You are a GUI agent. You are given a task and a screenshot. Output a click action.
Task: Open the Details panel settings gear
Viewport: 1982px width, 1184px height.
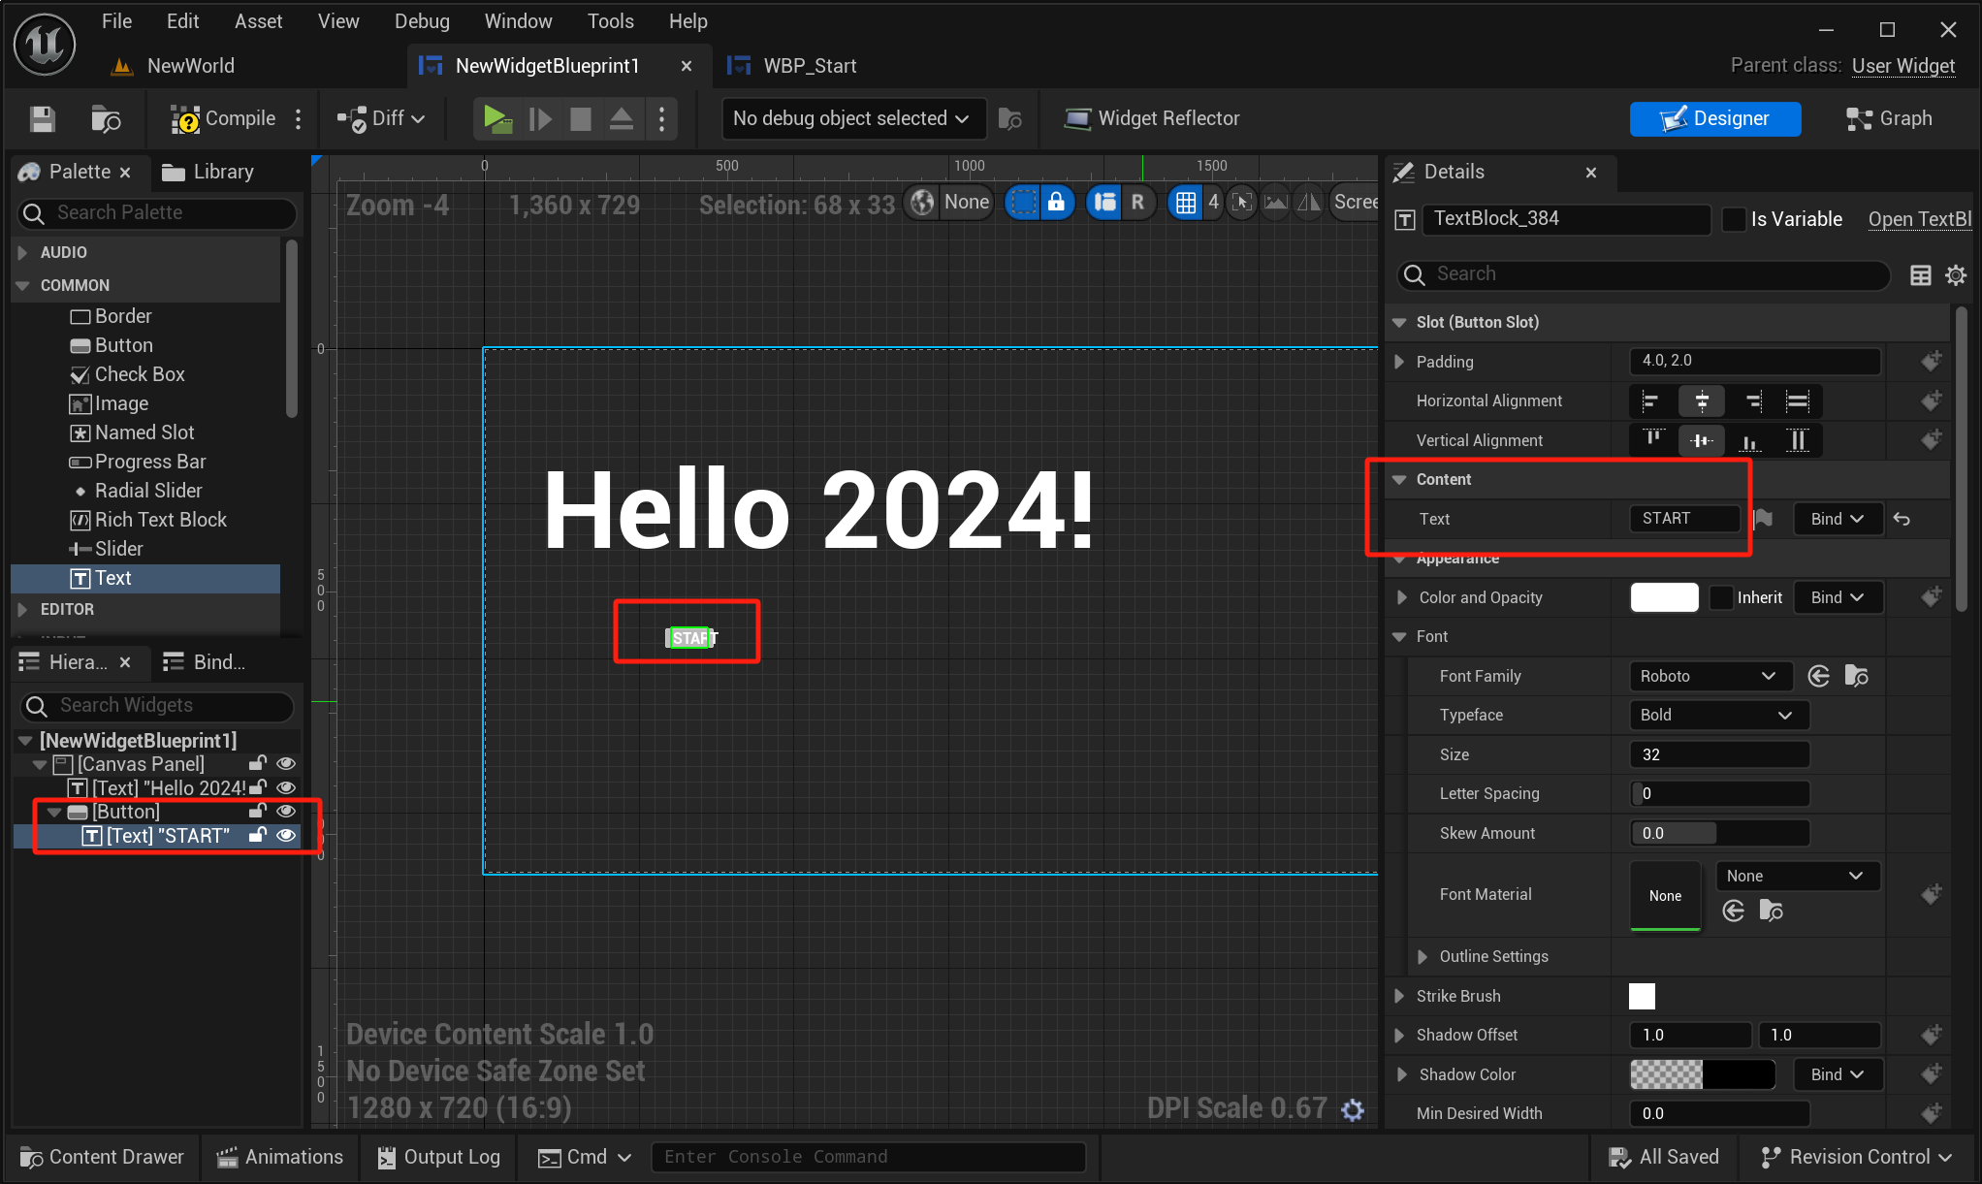coord(1956,275)
